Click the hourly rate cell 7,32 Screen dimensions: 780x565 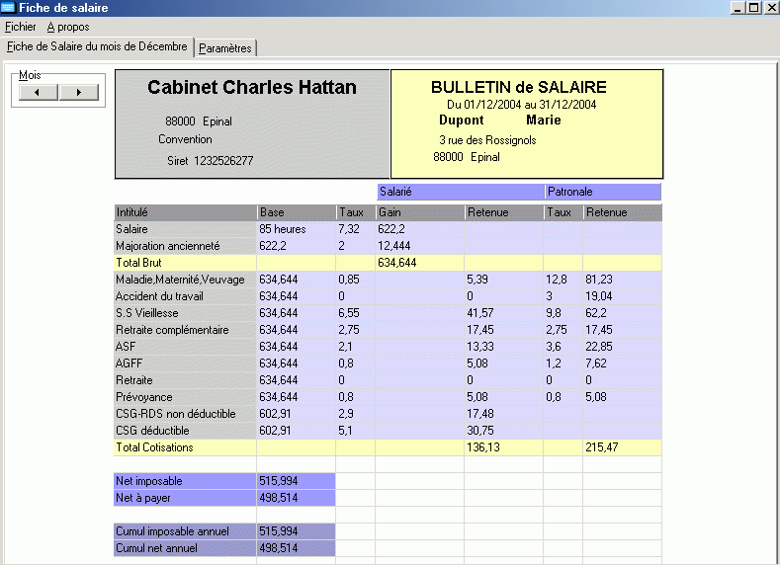(356, 229)
